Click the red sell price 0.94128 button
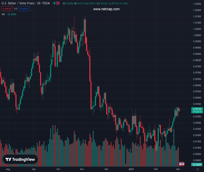Screen dimensions: 204x172 point(6,9)
